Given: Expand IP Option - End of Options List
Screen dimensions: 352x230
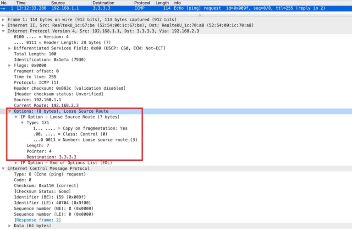Looking at the screenshot, I should pyautogui.click(x=16, y=163).
